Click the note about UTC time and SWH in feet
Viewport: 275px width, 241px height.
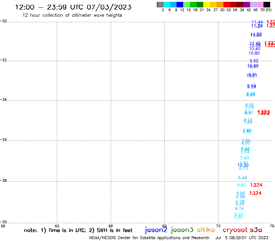[x=78, y=230]
